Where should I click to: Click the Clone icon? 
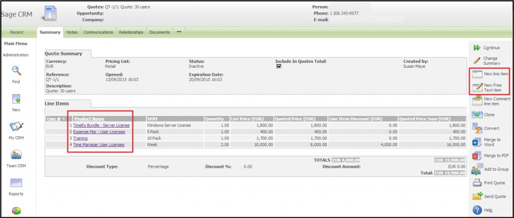[477, 115]
